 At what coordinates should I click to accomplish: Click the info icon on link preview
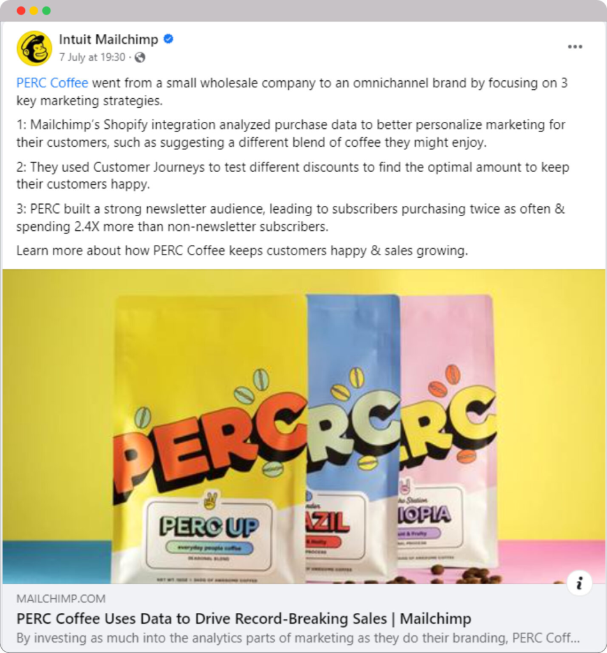coord(579,583)
